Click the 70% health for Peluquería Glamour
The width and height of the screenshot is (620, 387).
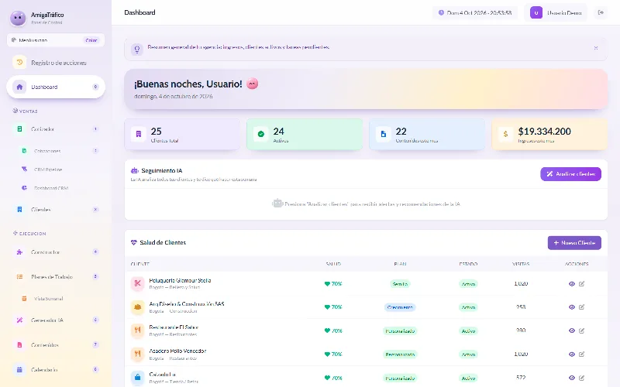click(x=333, y=283)
